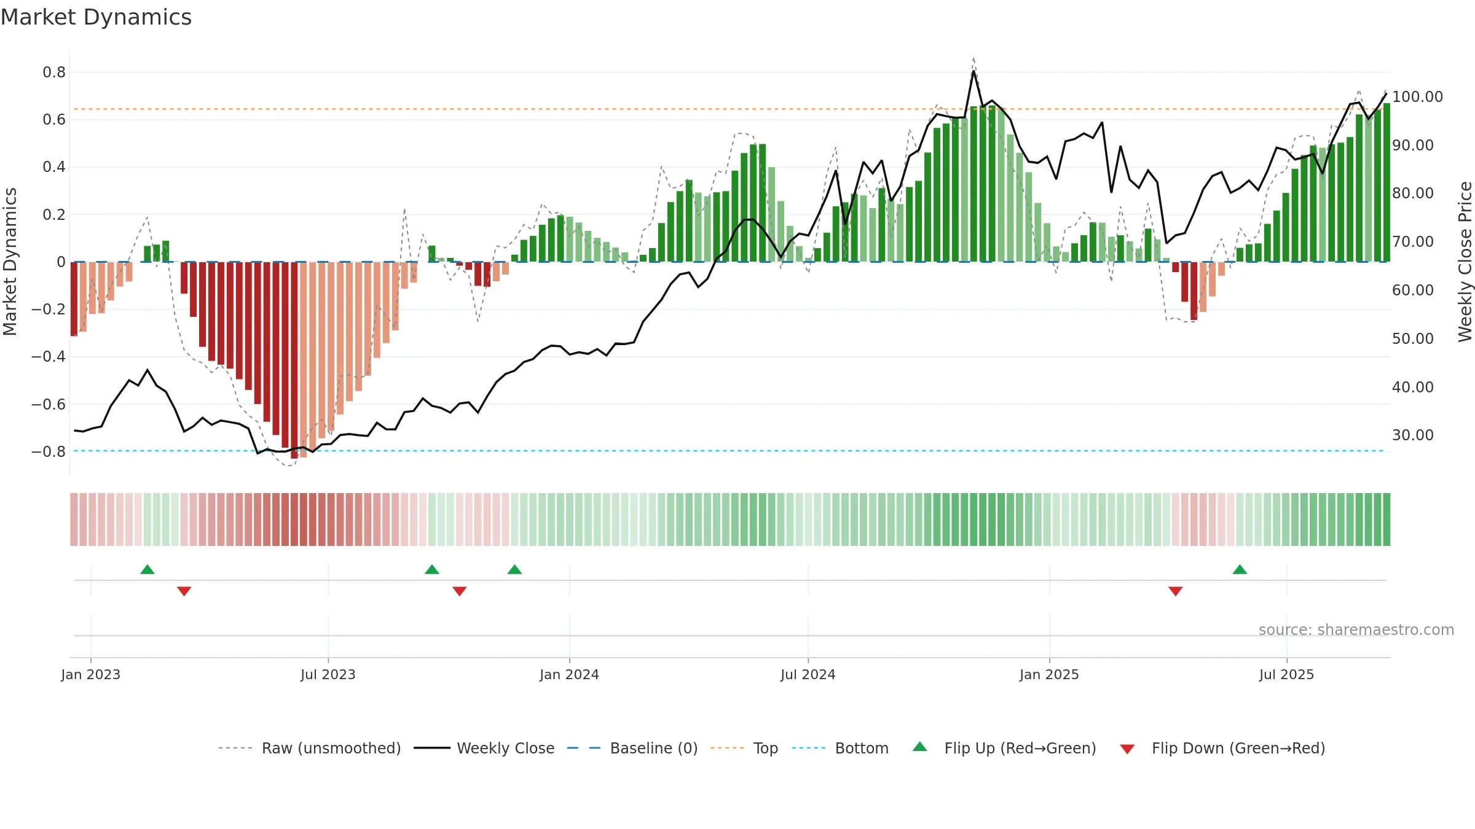
Task: Click the Jan 2025 axis label
Action: [1050, 674]
